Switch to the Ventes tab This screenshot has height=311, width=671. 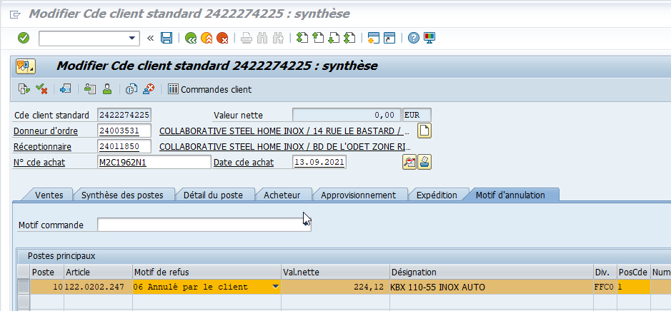[x=49, y=195]
